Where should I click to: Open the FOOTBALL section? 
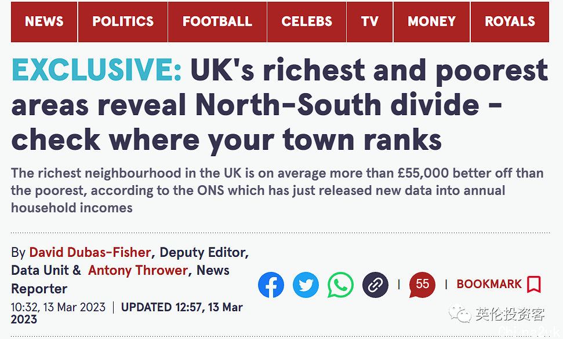(x=217, y=22)
